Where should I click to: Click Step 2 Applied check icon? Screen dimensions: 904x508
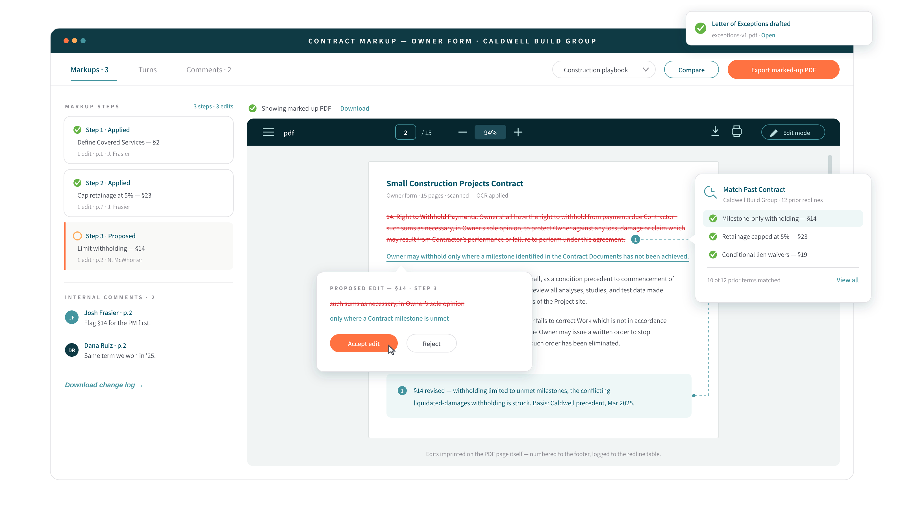coord(77,183)
